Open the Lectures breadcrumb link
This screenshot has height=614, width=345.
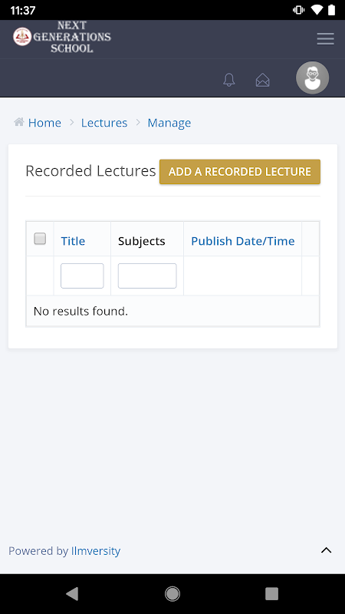104,123
